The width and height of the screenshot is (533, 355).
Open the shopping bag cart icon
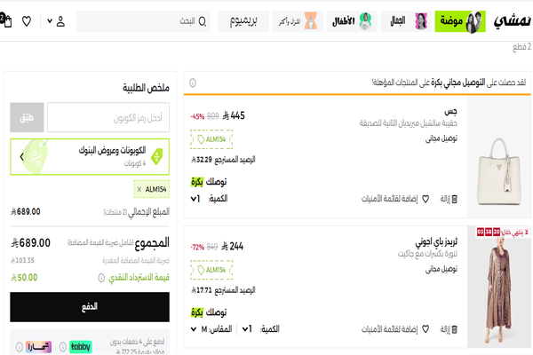click(x=6, y=20)
